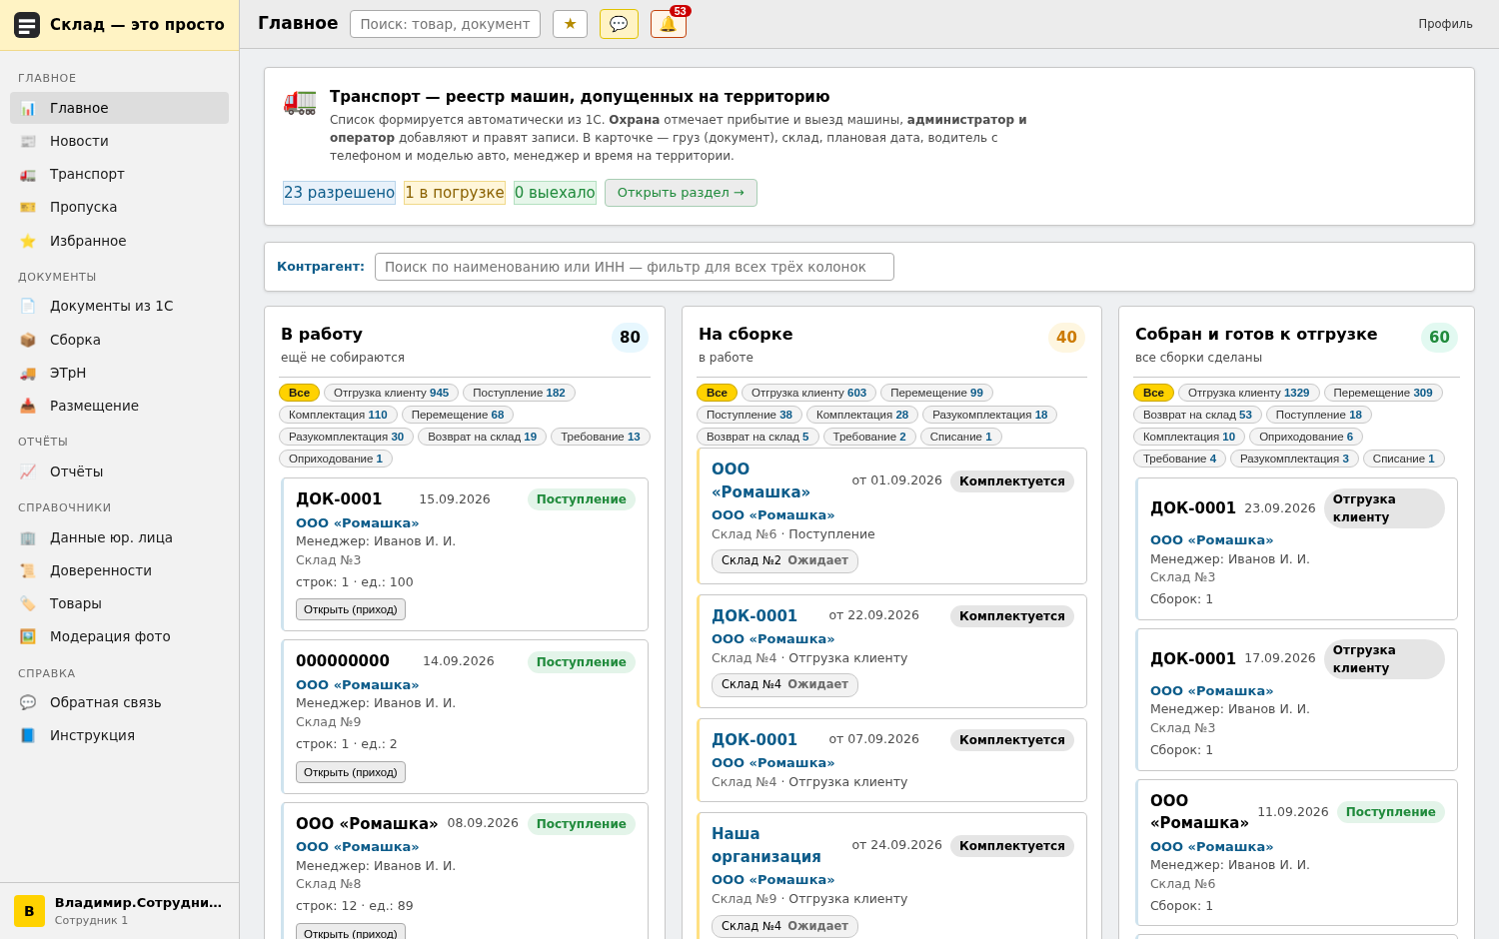The width and height of the screenshot is (1499, 939).
Task: Open Отчёты from the sidebar
Action: point(119,471)
